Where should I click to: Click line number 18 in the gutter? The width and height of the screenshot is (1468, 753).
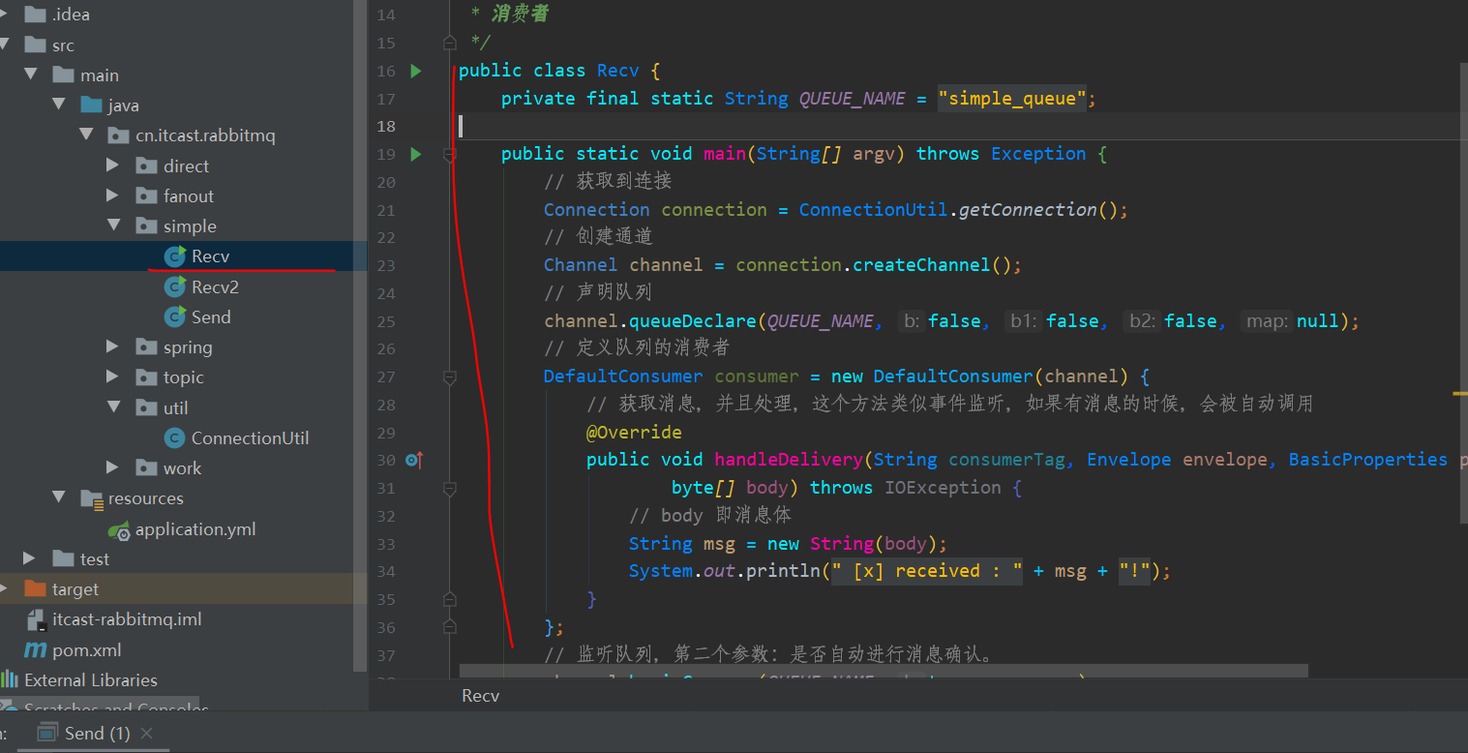point(386,127)
